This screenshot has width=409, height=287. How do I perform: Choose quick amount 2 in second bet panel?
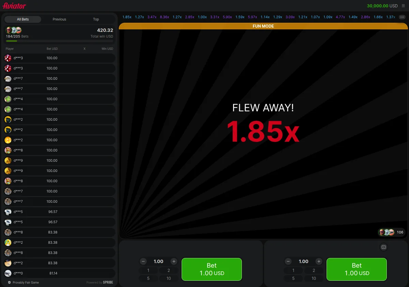click(x=314, y=270)
